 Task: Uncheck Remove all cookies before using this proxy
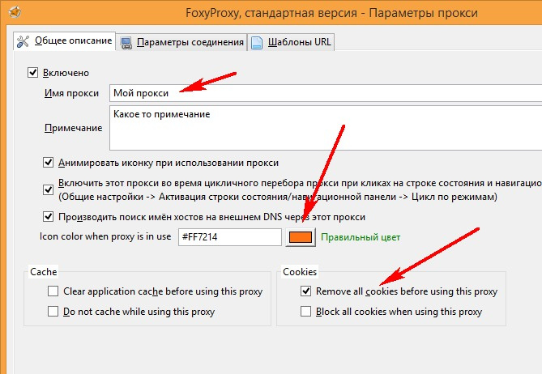pyautogui.click(x=305, y=291)
